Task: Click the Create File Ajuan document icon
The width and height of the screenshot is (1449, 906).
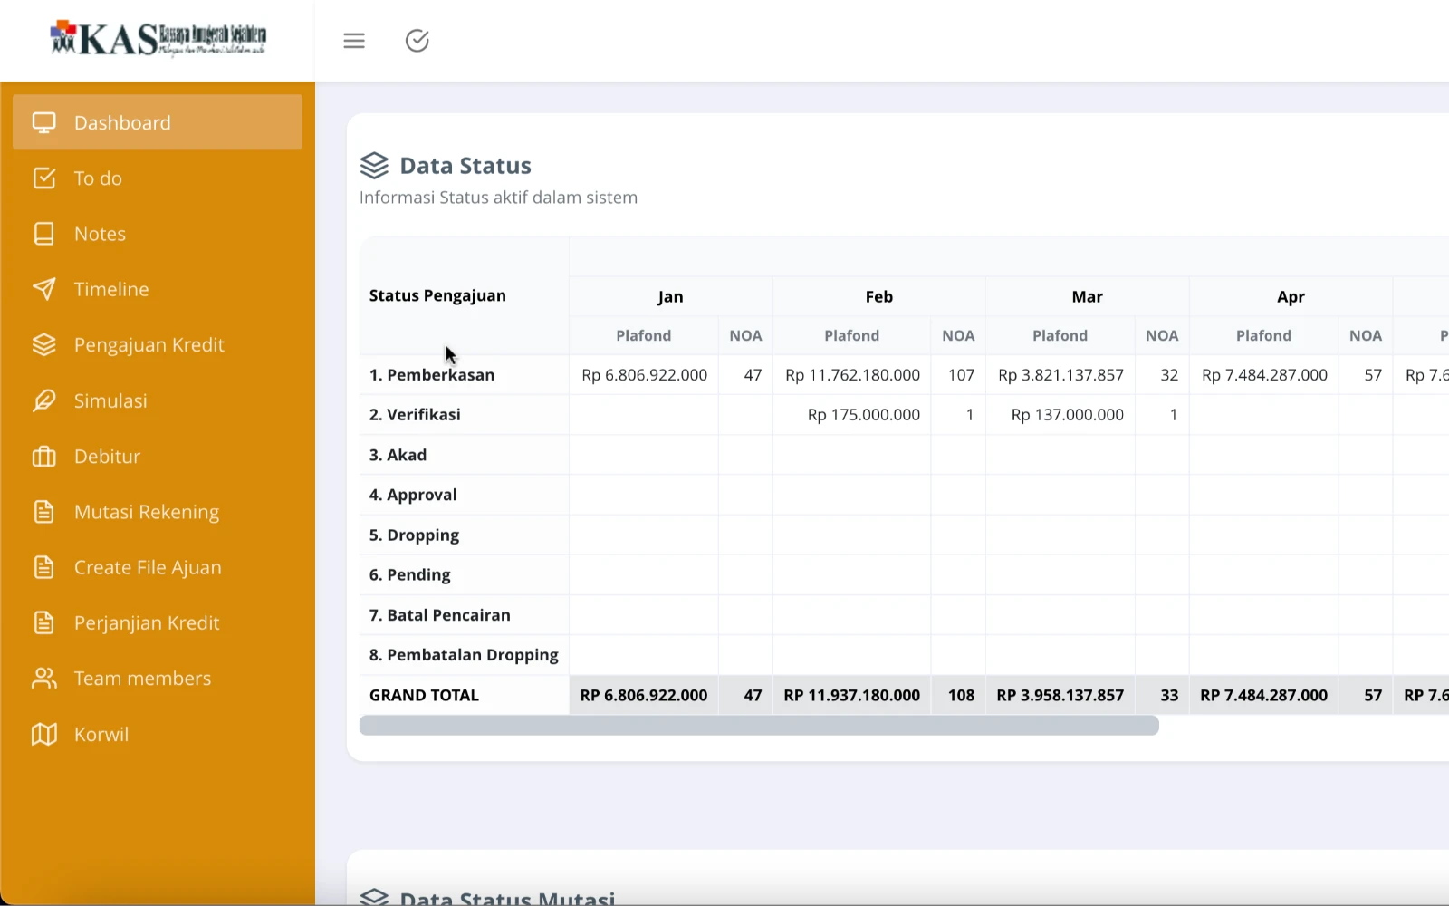Action: click(44, 567)
